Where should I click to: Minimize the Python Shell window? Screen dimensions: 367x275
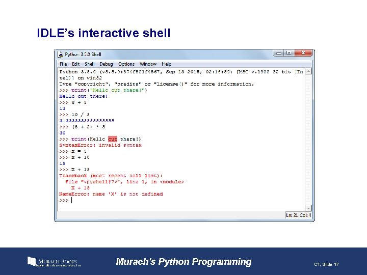coord(278,53)
